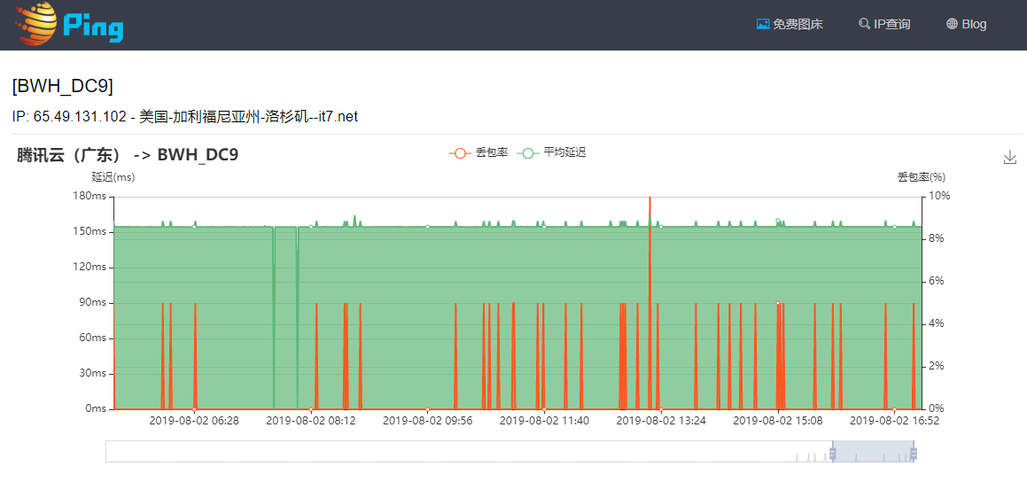
Task: Click the magnifier icon beside IP查询
Action: 864,24
